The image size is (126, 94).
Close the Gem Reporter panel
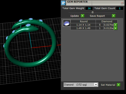(122, 3)
